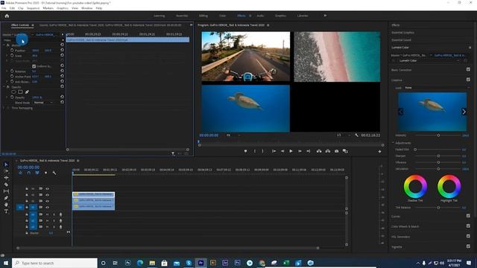The width and height of the screenshot is (477, 268).
Task: Adjust the Faded Film slider handle
Action: (415, 149)
